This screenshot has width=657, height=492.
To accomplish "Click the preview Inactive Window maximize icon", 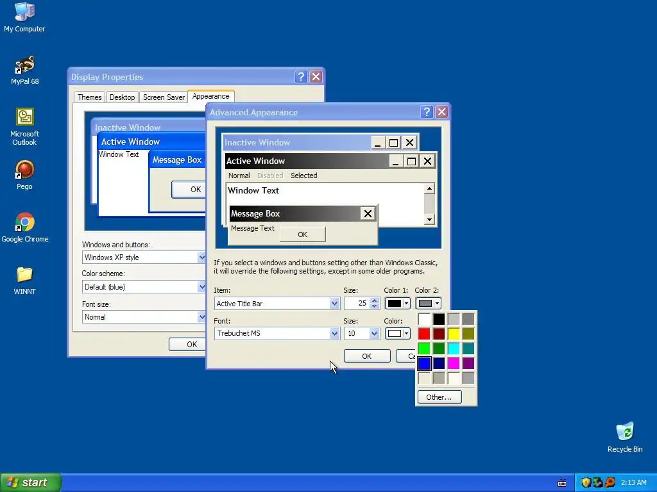I will [x=393, y=143].
